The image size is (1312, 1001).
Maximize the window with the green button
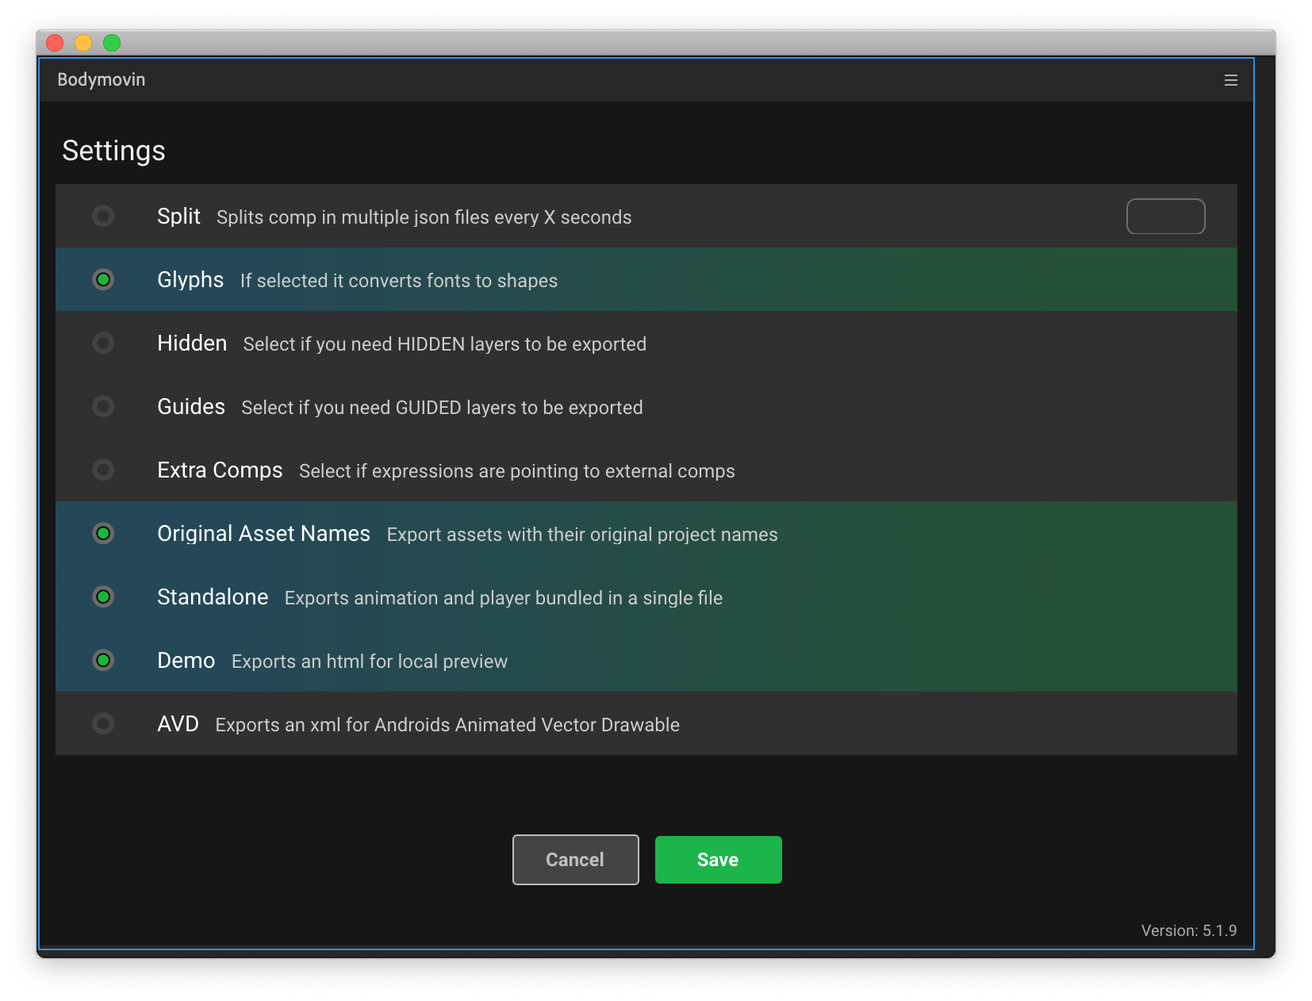pos(112,43)
